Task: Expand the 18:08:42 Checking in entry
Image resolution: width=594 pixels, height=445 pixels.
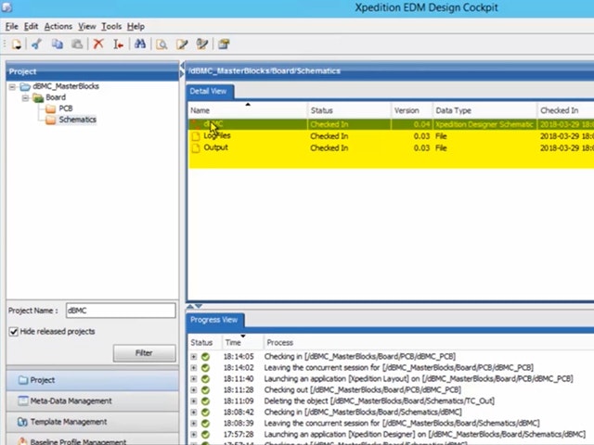Action: [x=194, y=412]
